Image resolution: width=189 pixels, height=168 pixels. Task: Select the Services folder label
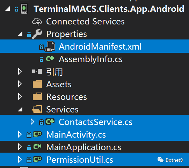coord(62,109)
